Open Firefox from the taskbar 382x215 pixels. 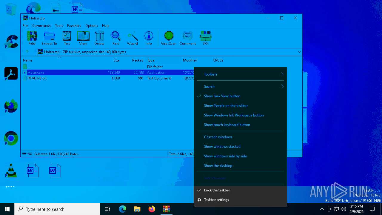click(152, 209)
